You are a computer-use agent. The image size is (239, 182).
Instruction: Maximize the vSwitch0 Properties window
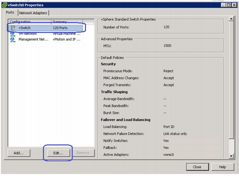(x=229, y=5)
